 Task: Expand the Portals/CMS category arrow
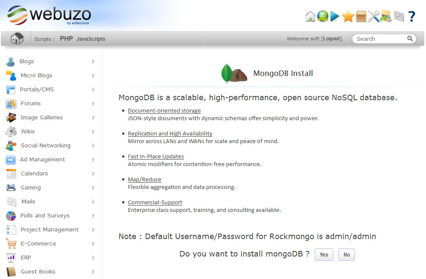(x=93, y=90)
